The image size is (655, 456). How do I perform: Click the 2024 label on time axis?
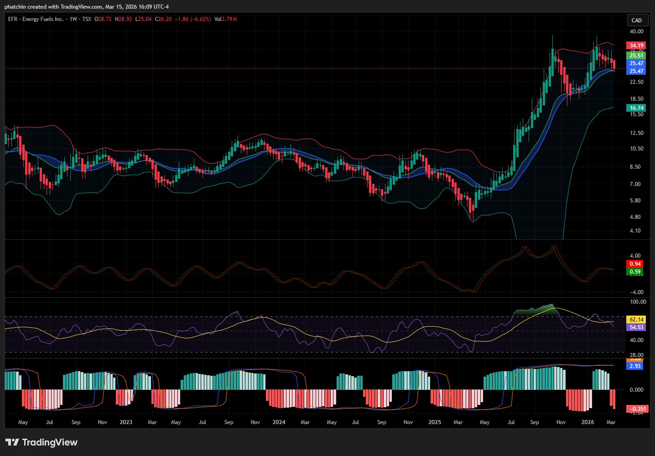(279, 422)
